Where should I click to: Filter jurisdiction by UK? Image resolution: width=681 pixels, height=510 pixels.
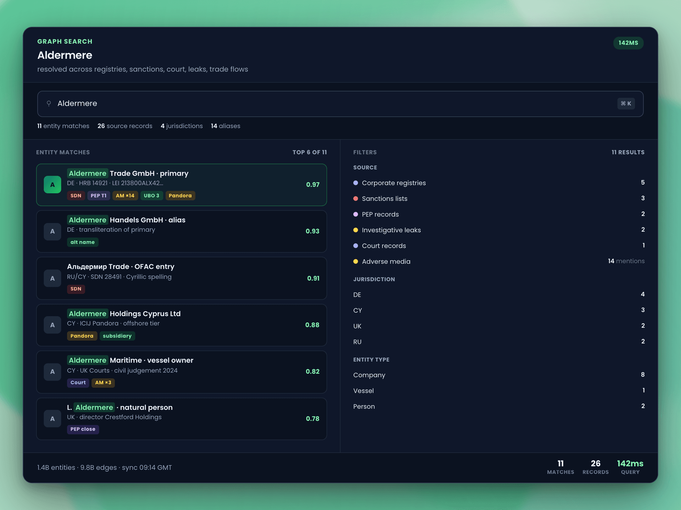pos(499,326)
